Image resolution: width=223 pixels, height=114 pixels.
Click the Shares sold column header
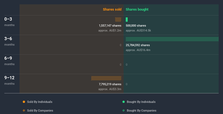click(x=112, y=9)
